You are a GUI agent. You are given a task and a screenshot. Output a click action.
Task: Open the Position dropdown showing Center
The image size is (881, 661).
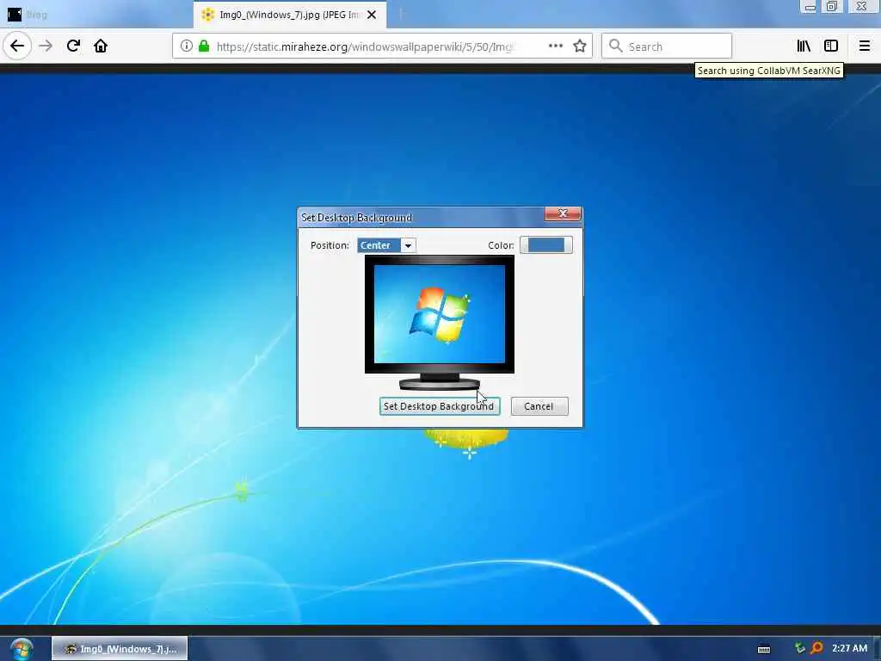[x=386, y=245]
